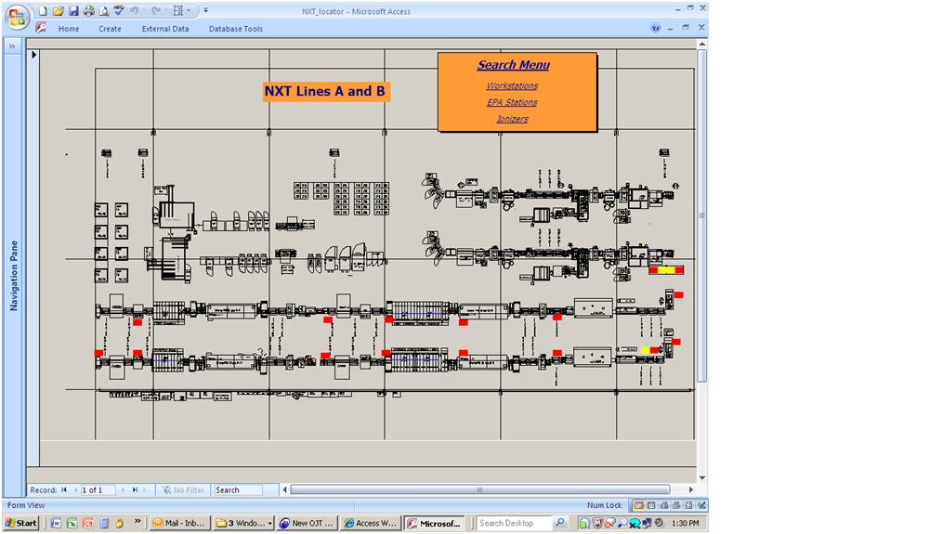Open the Ionizers search link

pyautogui.click(x=513, y=119)
